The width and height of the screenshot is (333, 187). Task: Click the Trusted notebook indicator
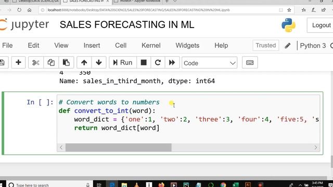tap(266, 45)
